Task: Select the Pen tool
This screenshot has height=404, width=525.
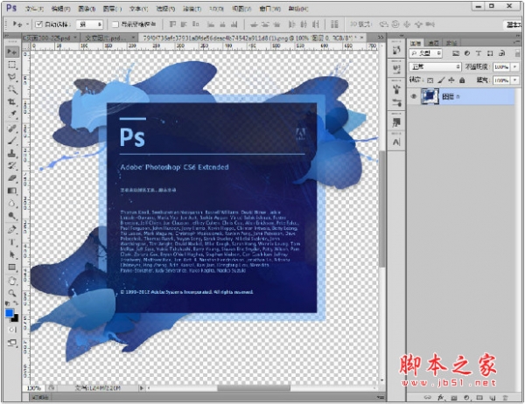Action: click(x=12, y=230)
